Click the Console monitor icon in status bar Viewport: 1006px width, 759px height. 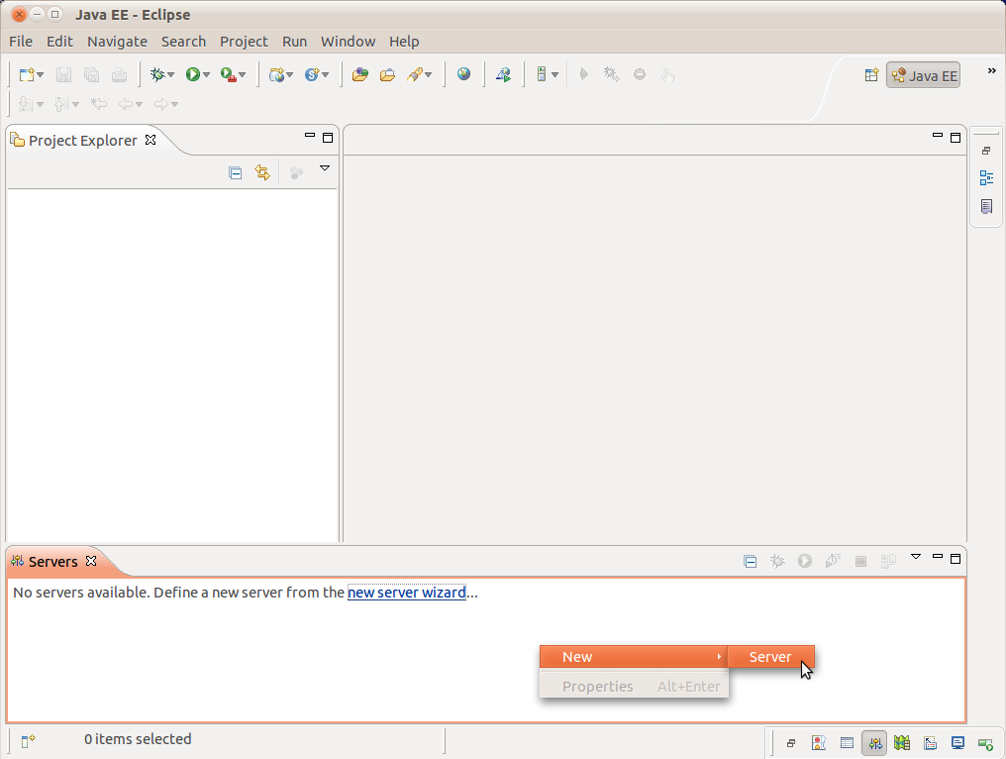(957, 742)
